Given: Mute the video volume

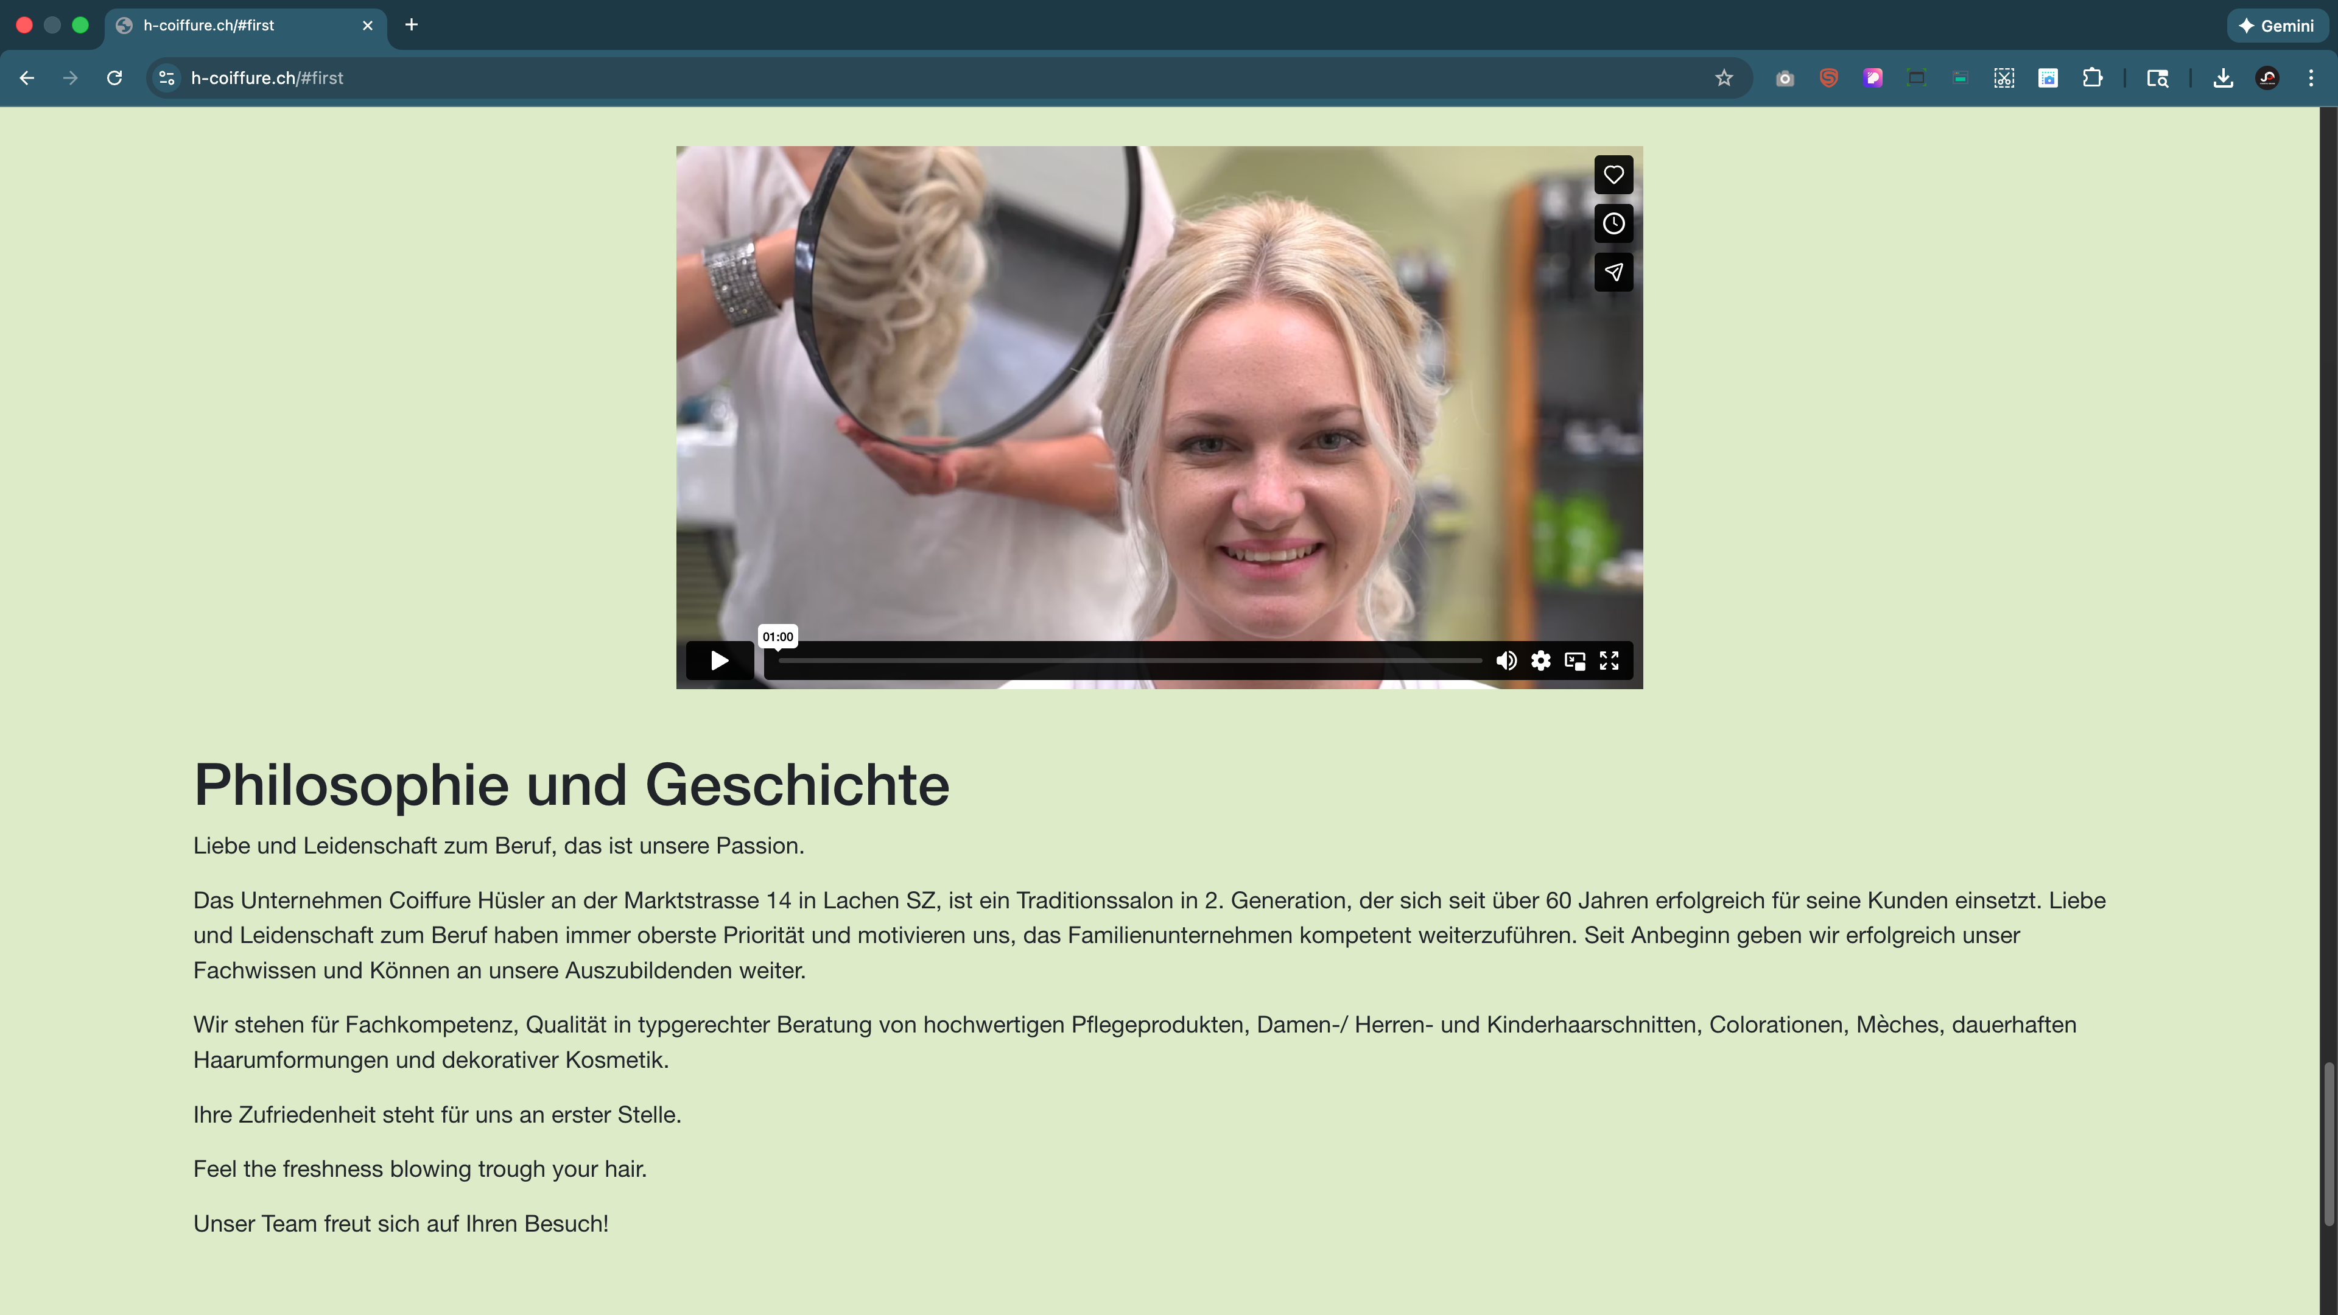Looking at the screenshot, I should [1506, 661].
